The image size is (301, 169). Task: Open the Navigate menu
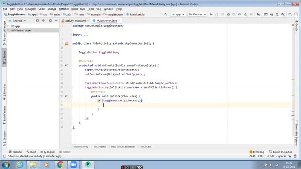click(30, 9)
